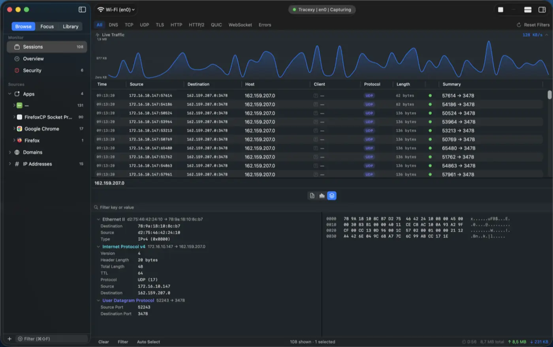Click the packet table vertical scrollbar
The height and width of the screenshot is (347, 553).
point(549,95)
